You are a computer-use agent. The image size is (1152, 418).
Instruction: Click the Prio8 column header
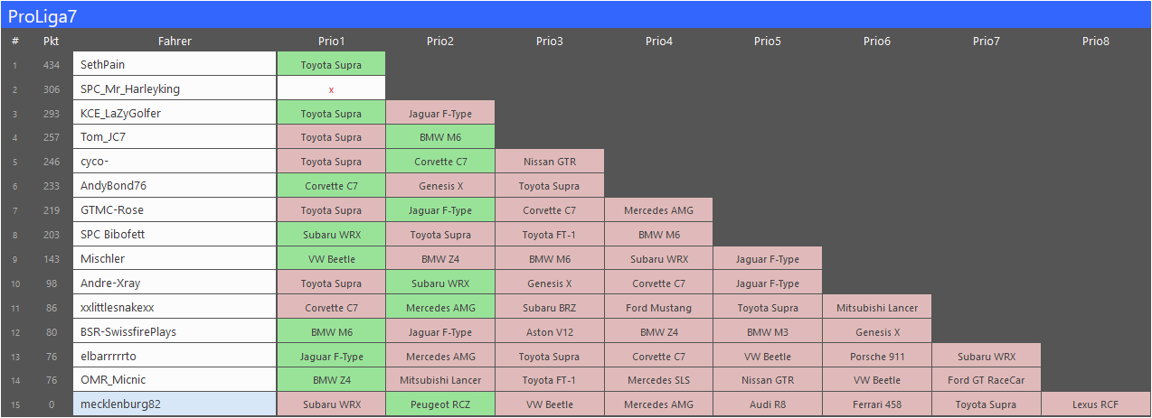click(1095, 41)
